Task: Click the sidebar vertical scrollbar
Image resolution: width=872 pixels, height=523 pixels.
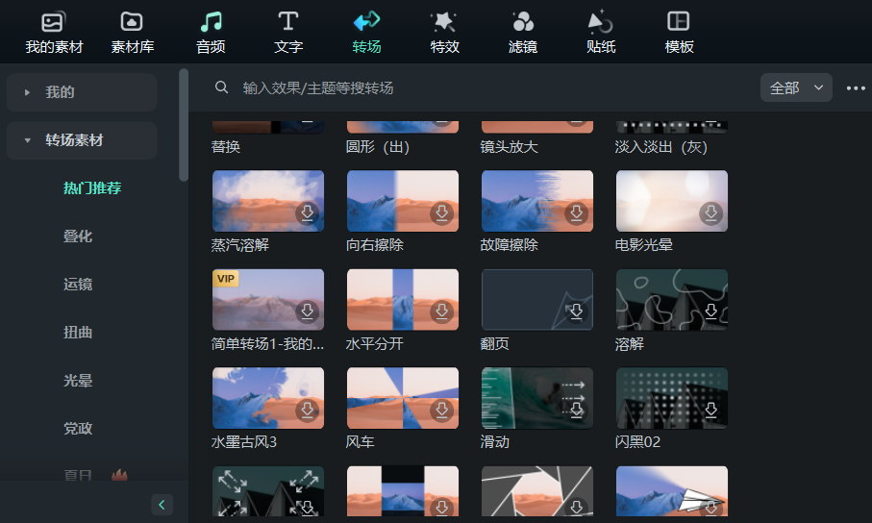Action: pyautogui.click(x=184, y=125)
